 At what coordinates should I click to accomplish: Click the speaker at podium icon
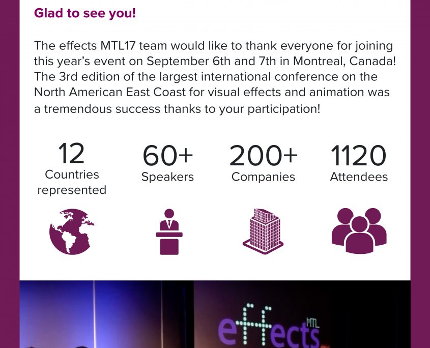pos(169,231)
